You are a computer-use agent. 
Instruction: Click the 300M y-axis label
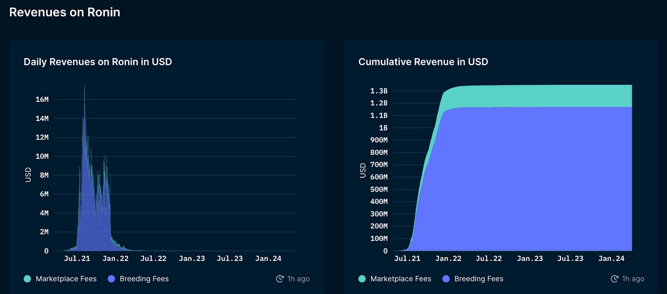379,214
